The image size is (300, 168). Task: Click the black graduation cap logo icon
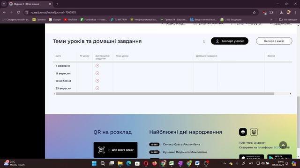[x=243, y=132]
